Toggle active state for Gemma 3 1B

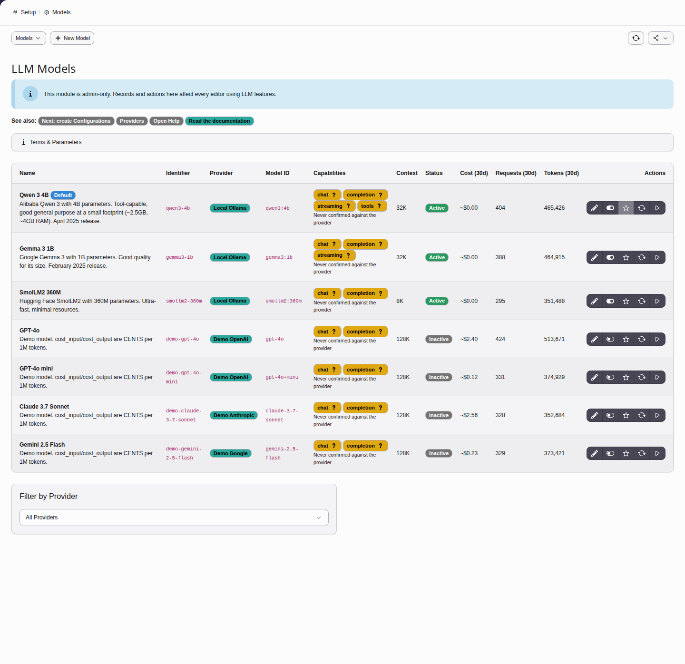coord(610,257)
